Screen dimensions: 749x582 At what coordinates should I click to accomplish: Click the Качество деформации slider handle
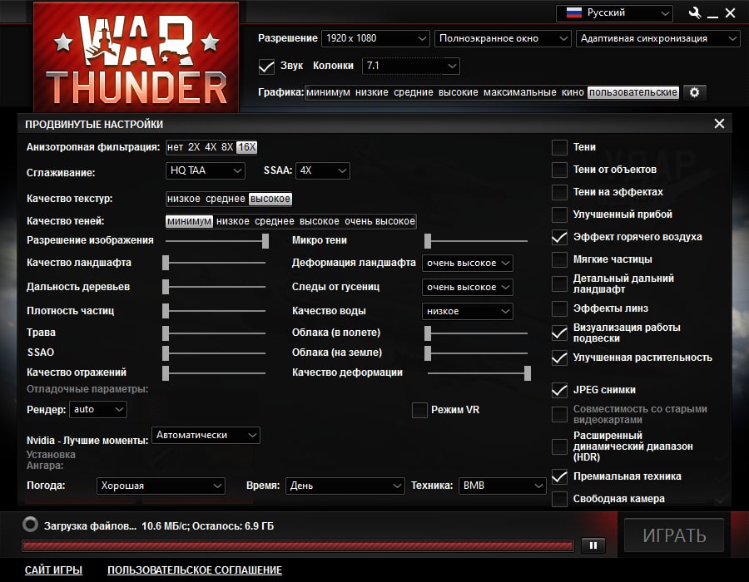[528, 373]
